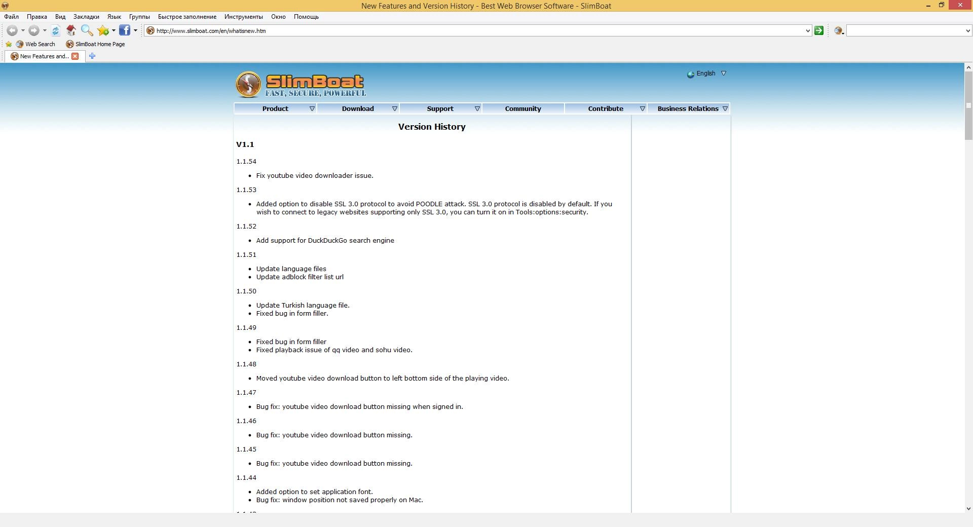Viewport: 973px width, 527px height.
Task: Open the Back button history dropdown arrow
Action: pyautogui.click(x=23, y=30)
